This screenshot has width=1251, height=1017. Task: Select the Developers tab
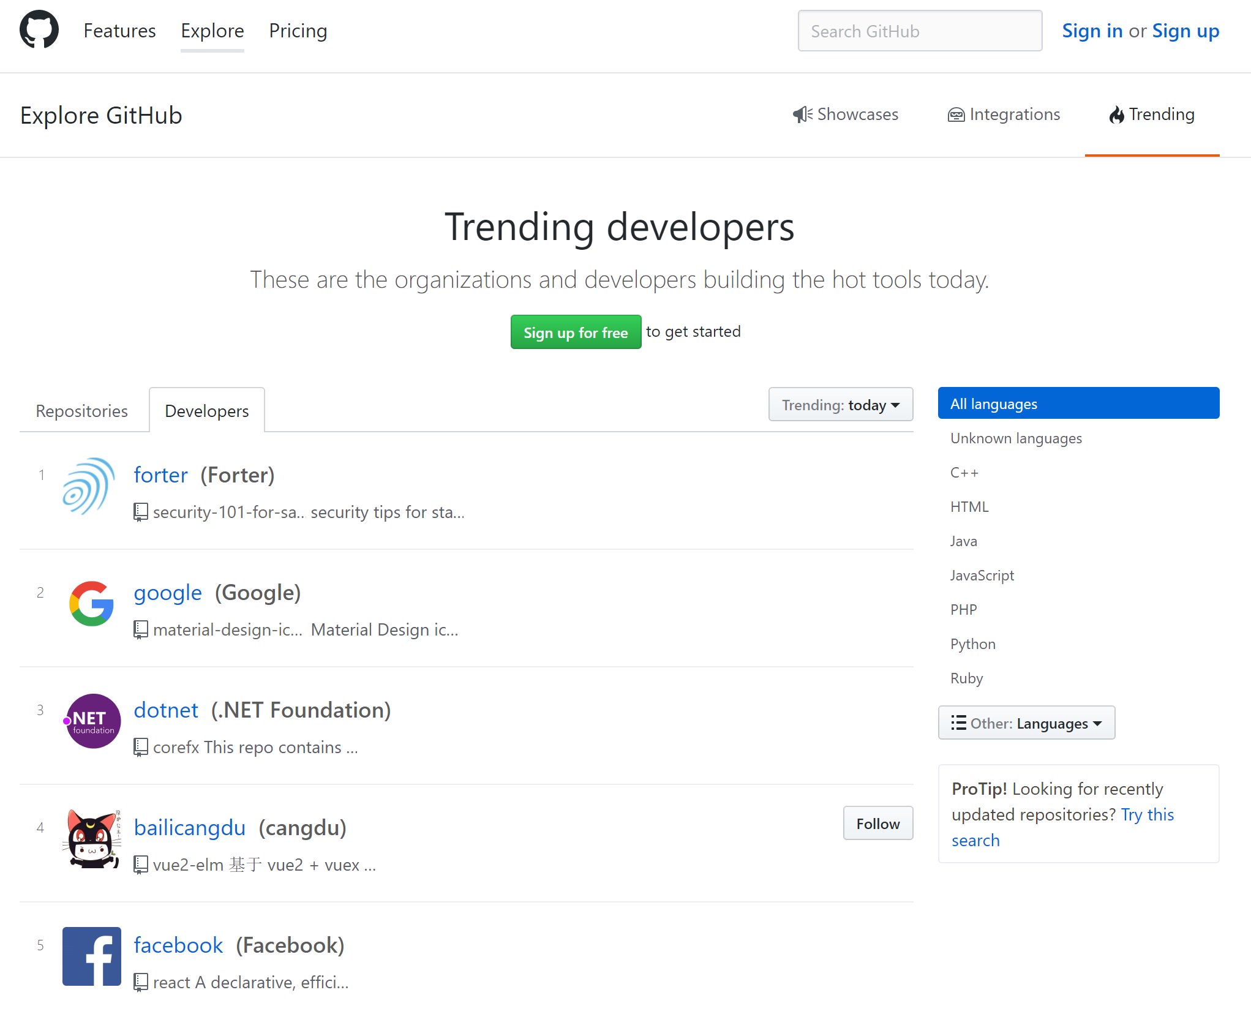(x=207, y=410)
